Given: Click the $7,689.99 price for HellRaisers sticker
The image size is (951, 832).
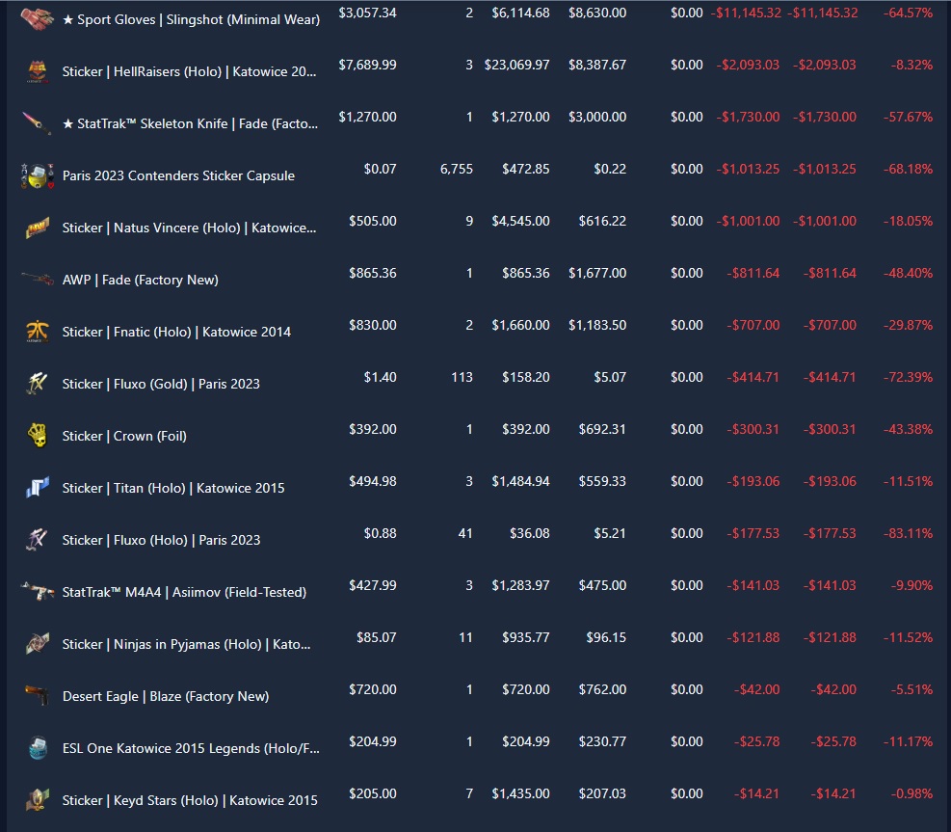Looking at the screenshot, I should 367,65.
